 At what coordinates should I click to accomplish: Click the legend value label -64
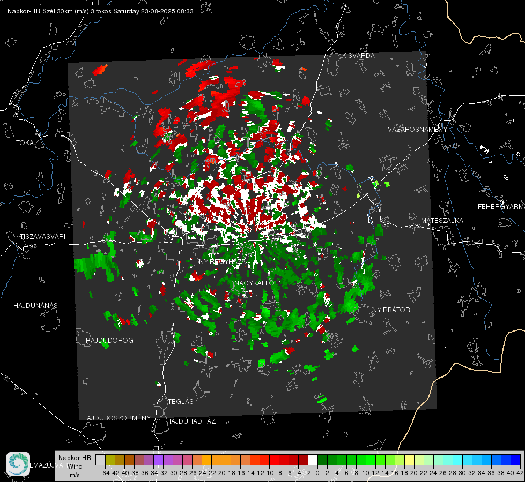pos(105,473)
